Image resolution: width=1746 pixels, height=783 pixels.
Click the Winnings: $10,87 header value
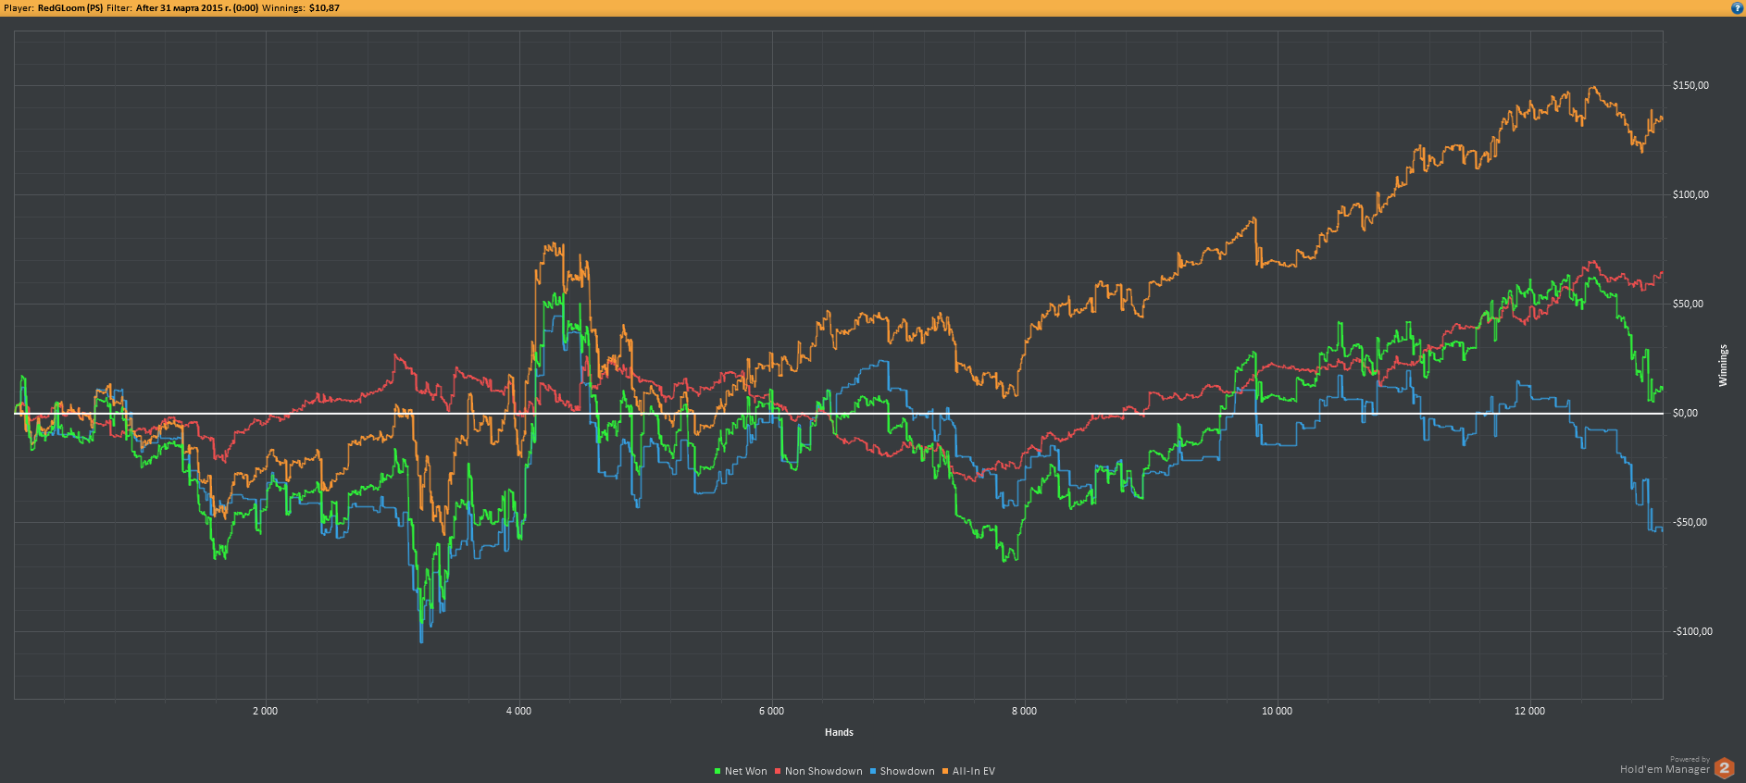pos(301,7)
